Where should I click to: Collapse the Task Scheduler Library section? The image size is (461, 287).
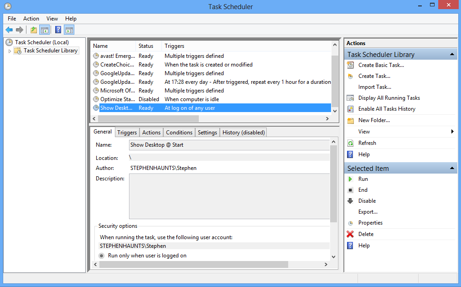[x=451, y=54]
